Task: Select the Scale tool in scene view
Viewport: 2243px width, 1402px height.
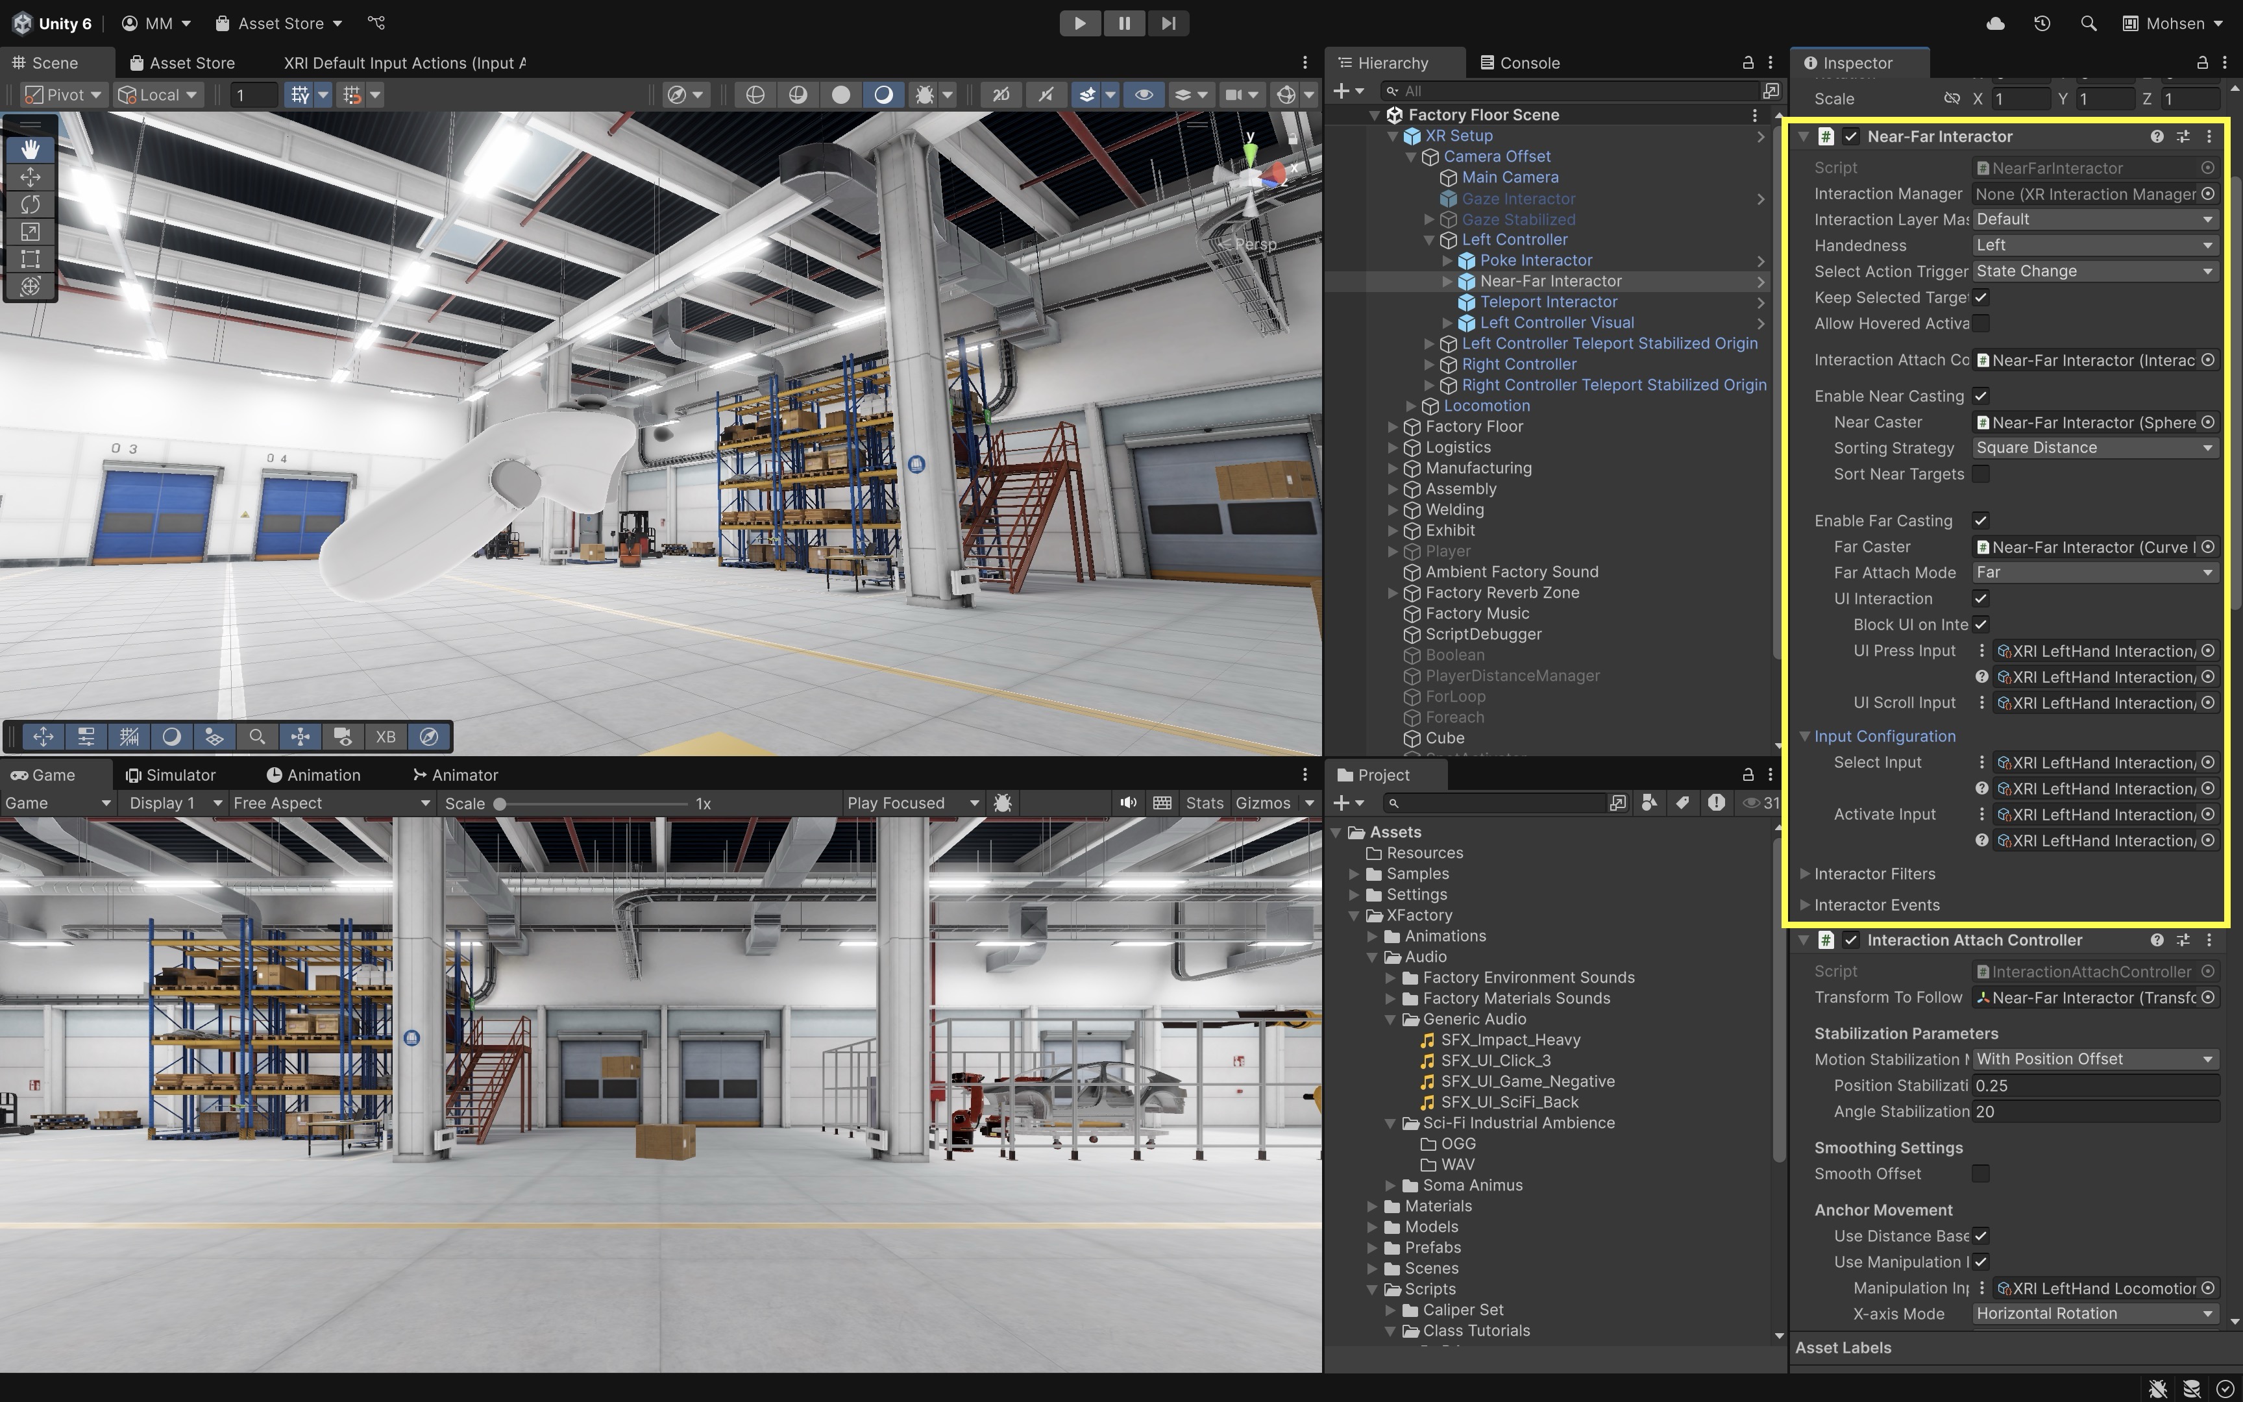Action: [x=30, y=232]
